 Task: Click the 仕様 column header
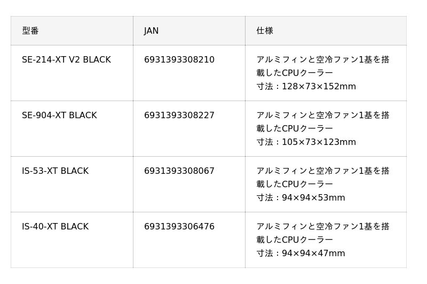point(265,31)
